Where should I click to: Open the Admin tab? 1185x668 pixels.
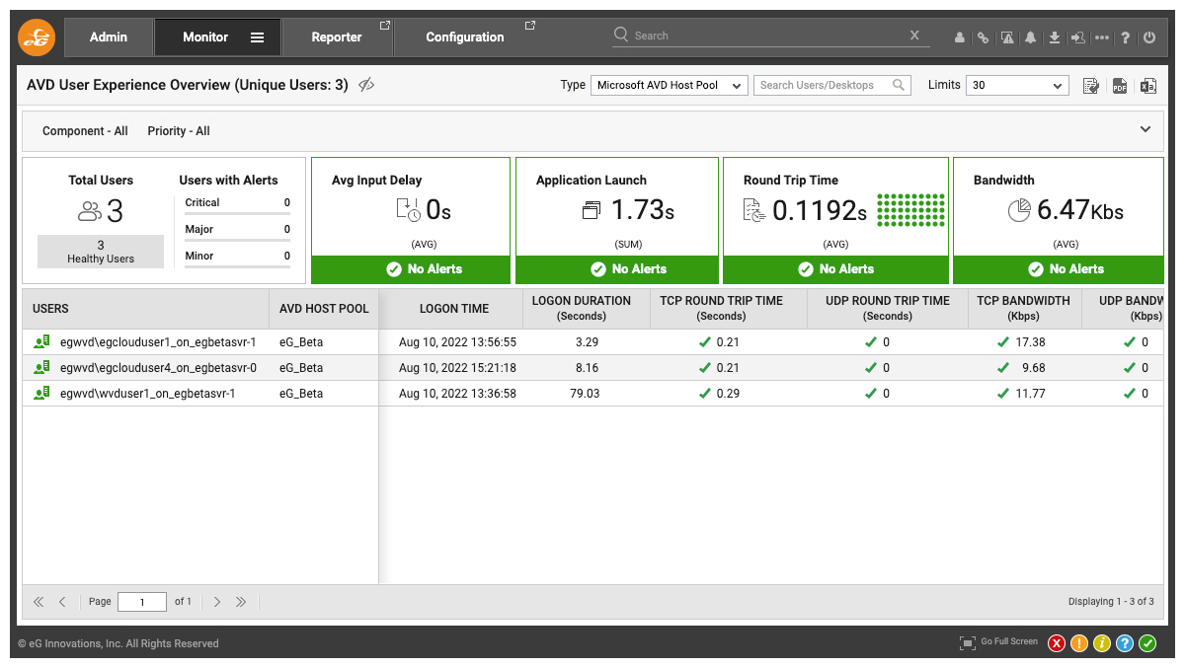tap(109, 37)
